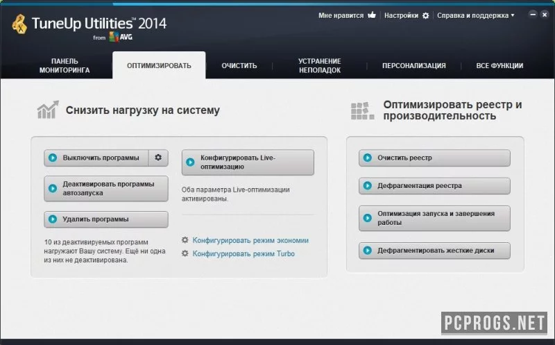Minimize the TuneUp Utilities window

pos(533,15)
